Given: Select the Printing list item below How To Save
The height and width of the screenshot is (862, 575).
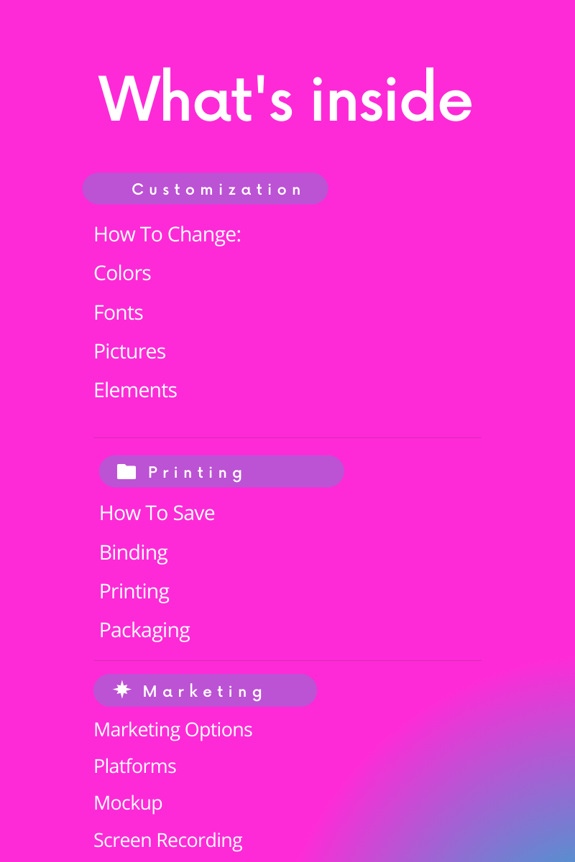Looking at the screenshot, I should [x=134, y=591].
